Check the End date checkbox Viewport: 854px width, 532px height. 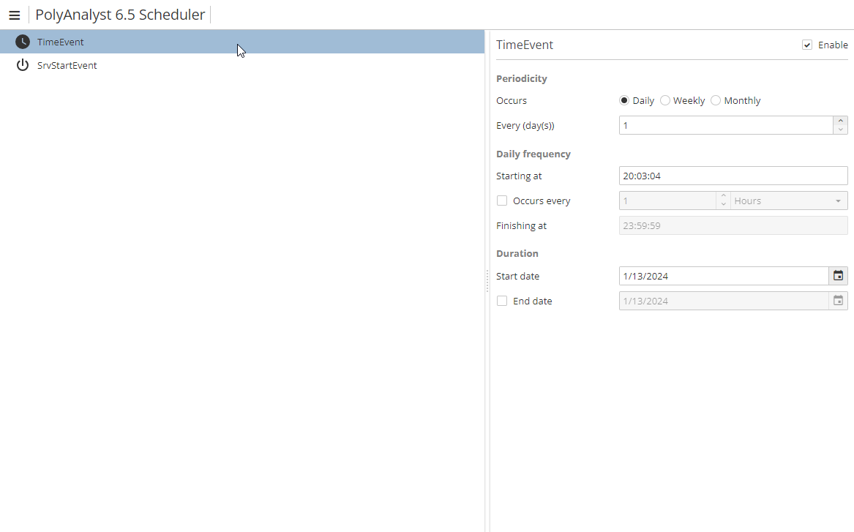502,301
